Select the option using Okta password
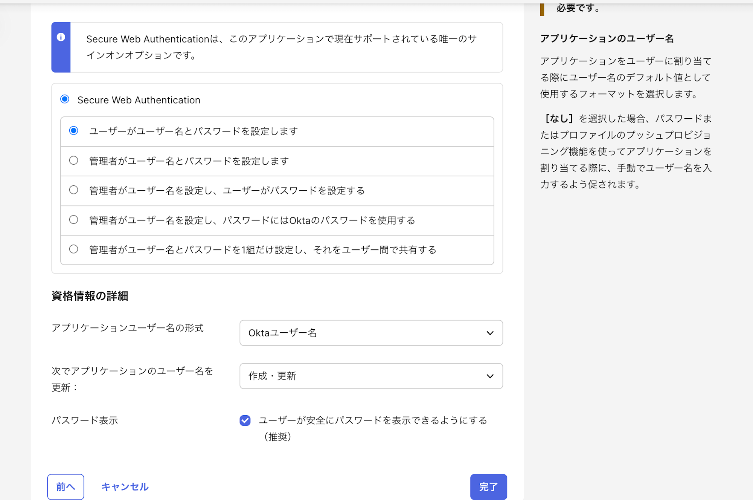Image resolution: width=753 pixels, height=500 pixels. tap(74, 220)
